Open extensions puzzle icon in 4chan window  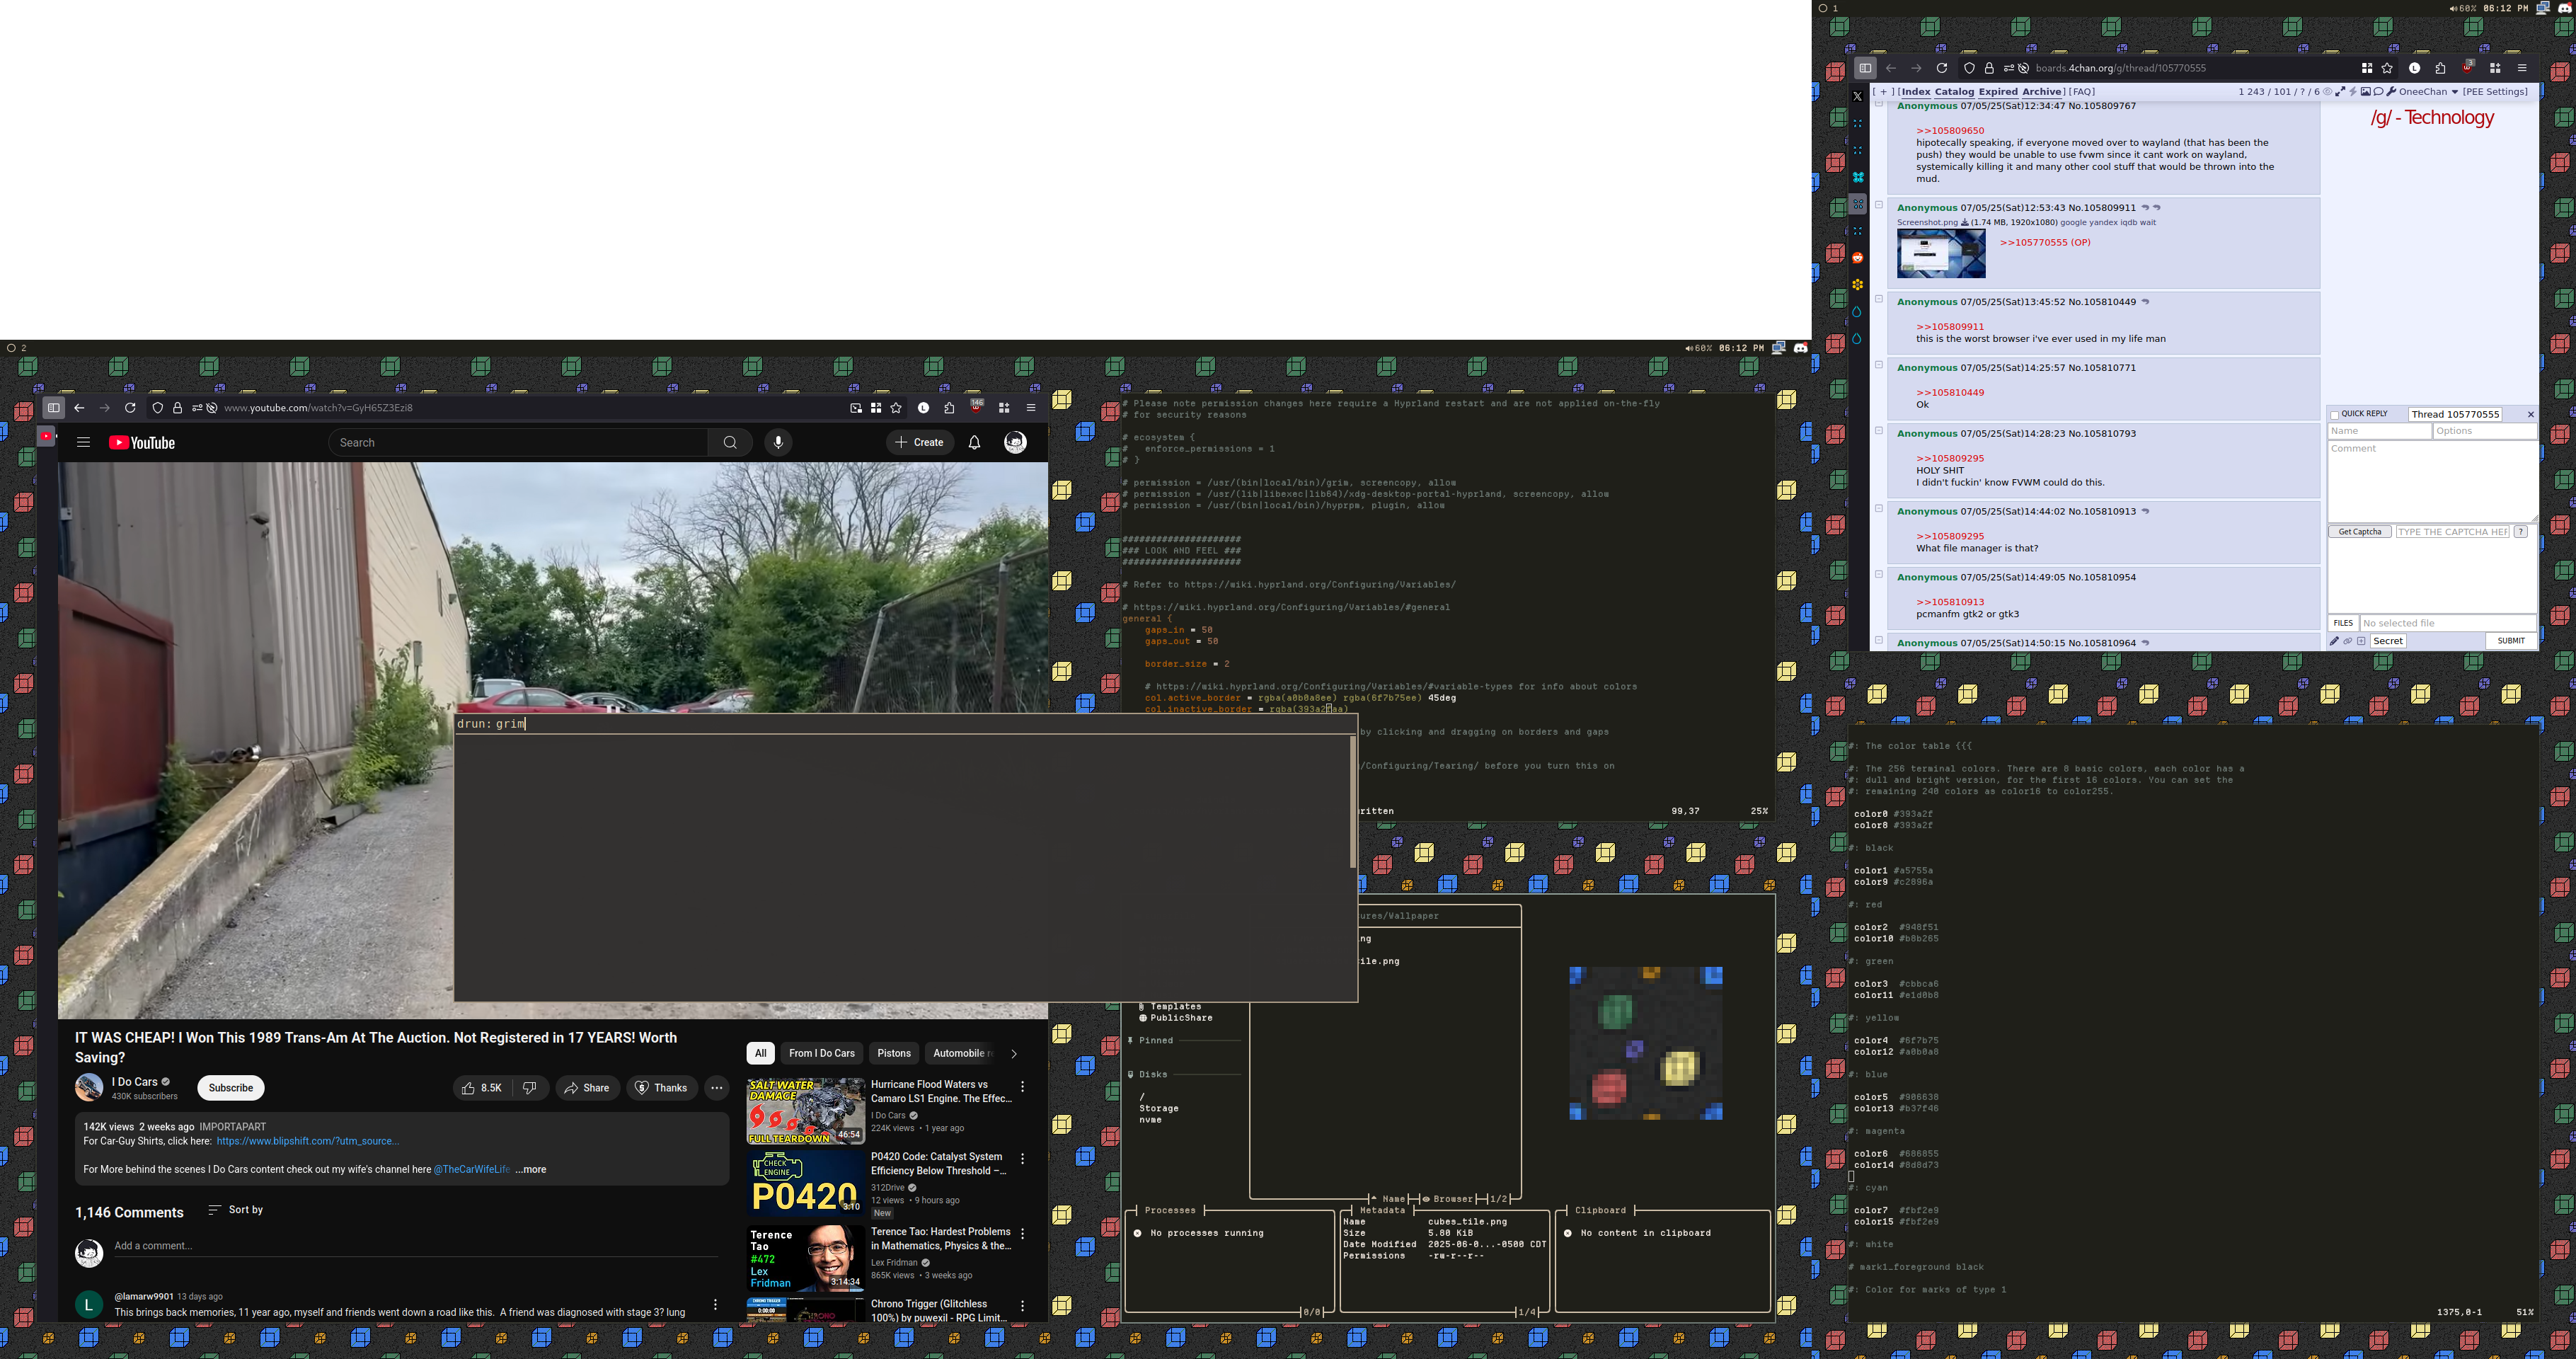pyautogui.click(x=2440, y=68)
